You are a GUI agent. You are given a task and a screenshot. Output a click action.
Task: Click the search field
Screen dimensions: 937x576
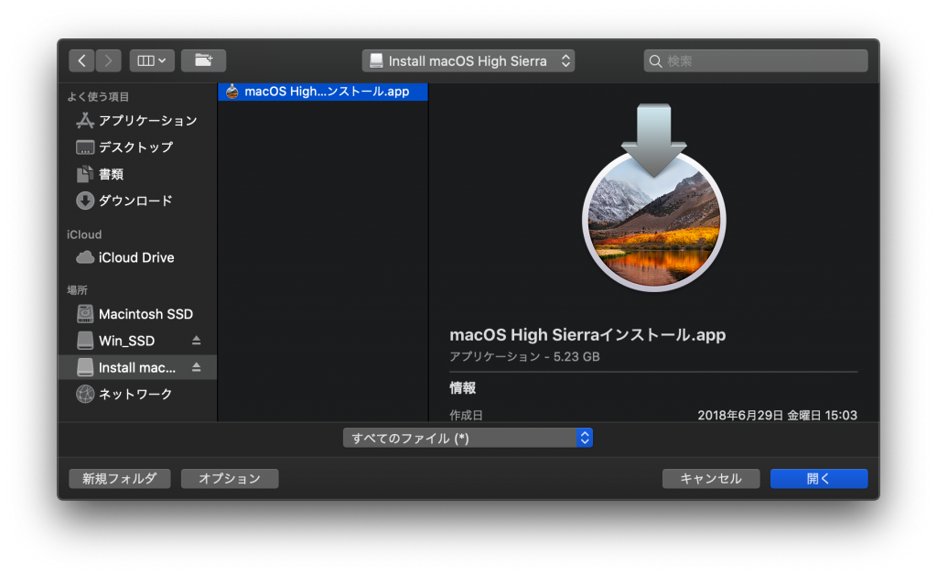tap(755, 60)
